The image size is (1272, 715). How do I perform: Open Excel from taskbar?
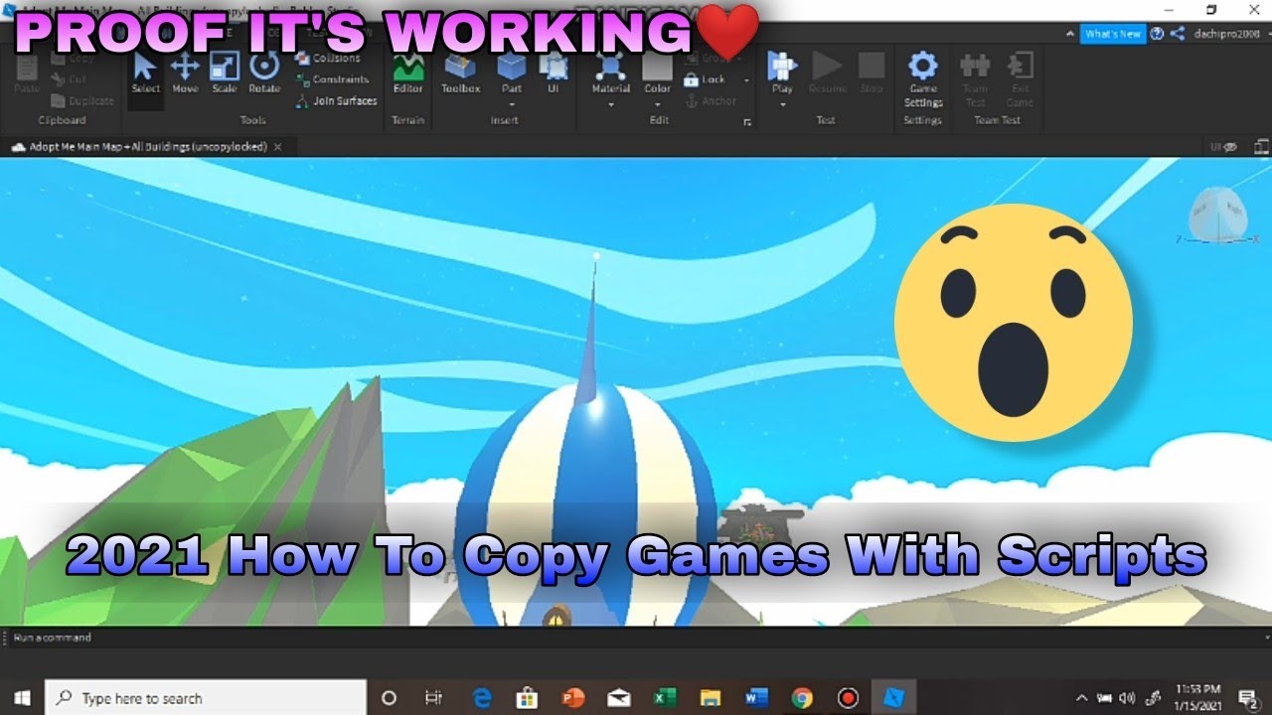pos(665,697)
